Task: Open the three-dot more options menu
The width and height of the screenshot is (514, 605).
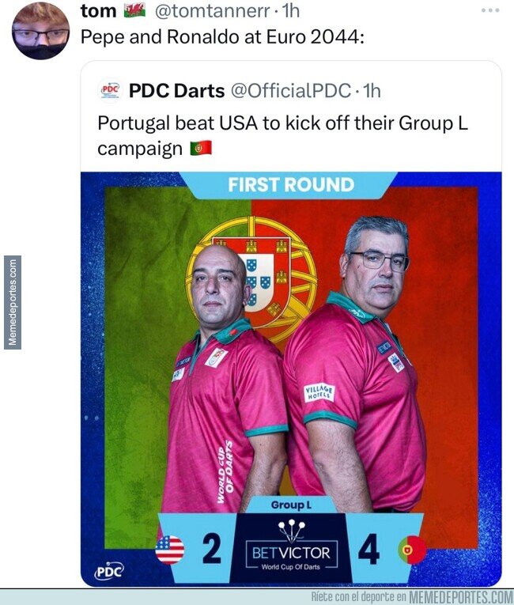Action: pyautogui.click(x=490, y=10)
